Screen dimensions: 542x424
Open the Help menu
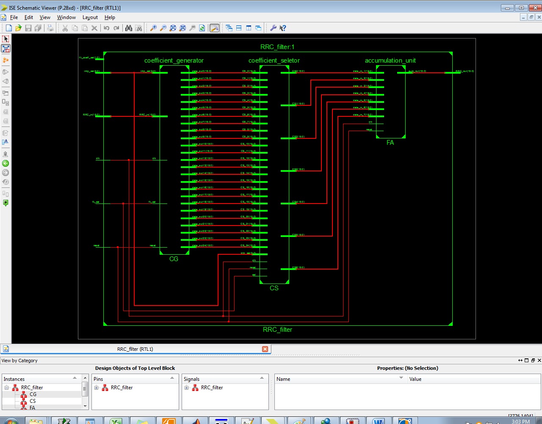pyautogui.click(x=110, y=17)
